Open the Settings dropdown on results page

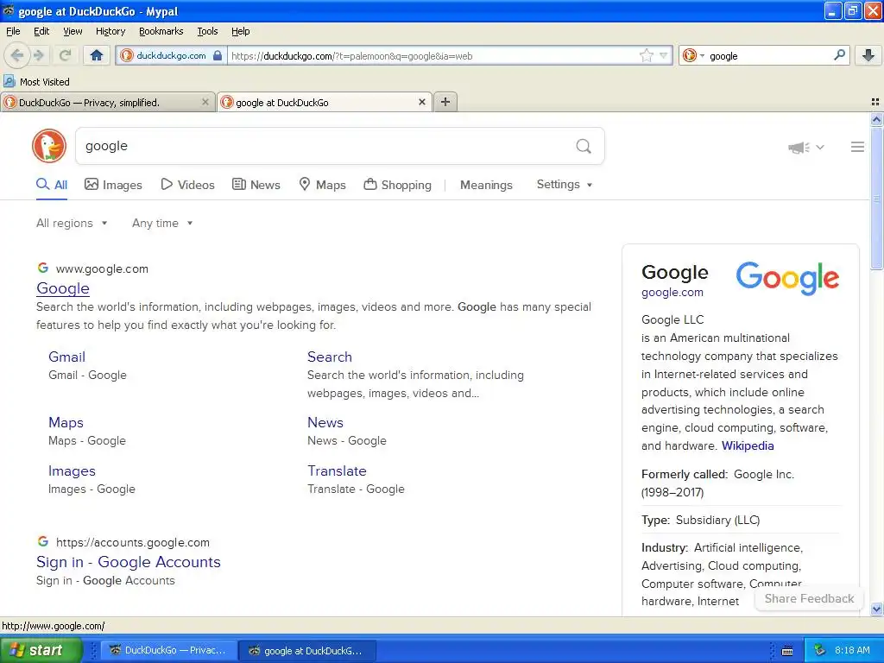click(x=565, y=185)
